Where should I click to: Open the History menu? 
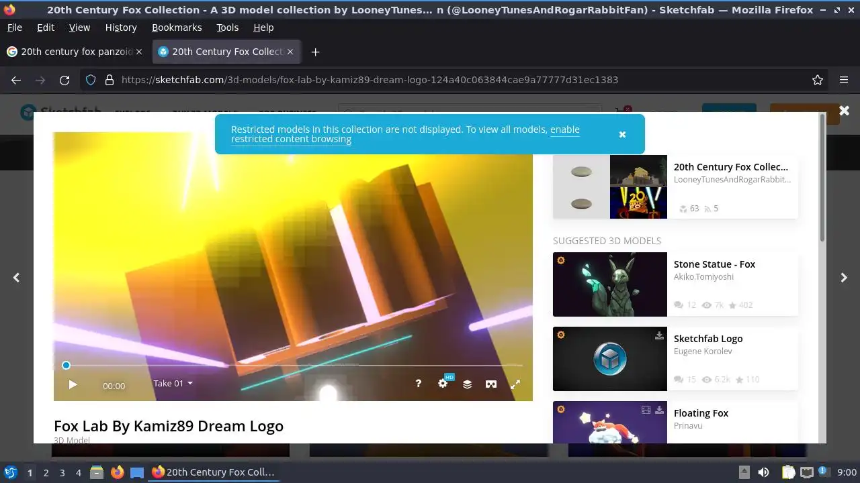click(121, 28)
